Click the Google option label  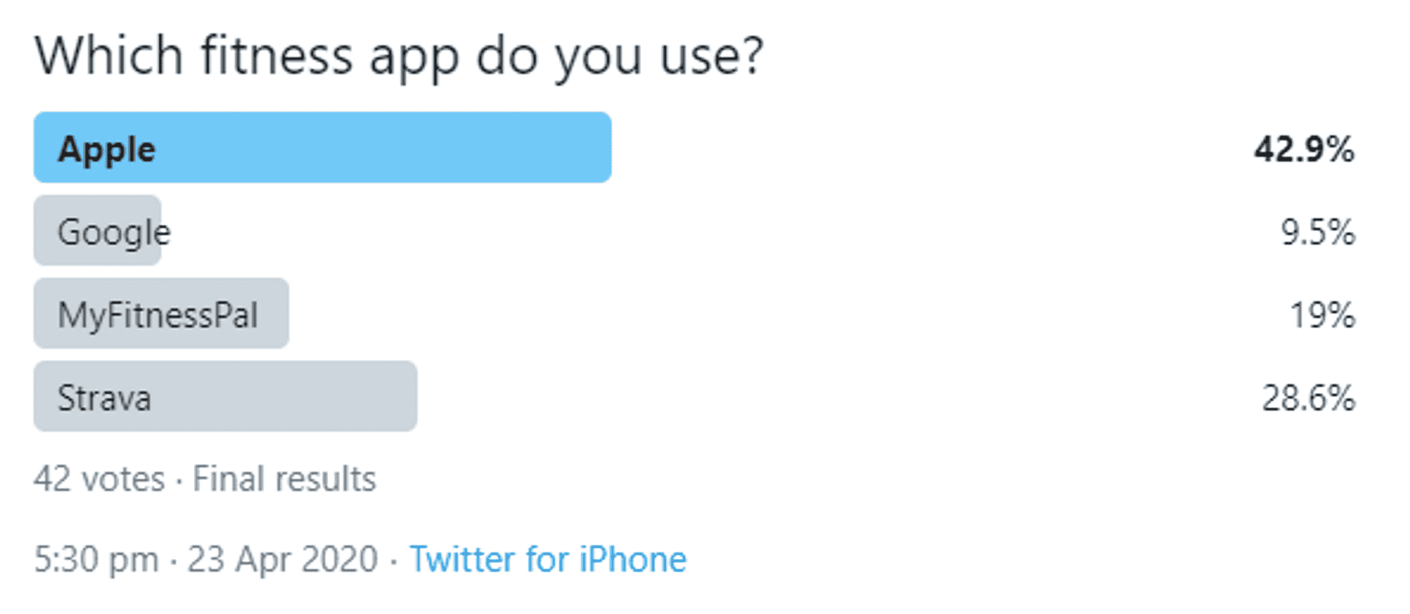(x=114, y=232)
